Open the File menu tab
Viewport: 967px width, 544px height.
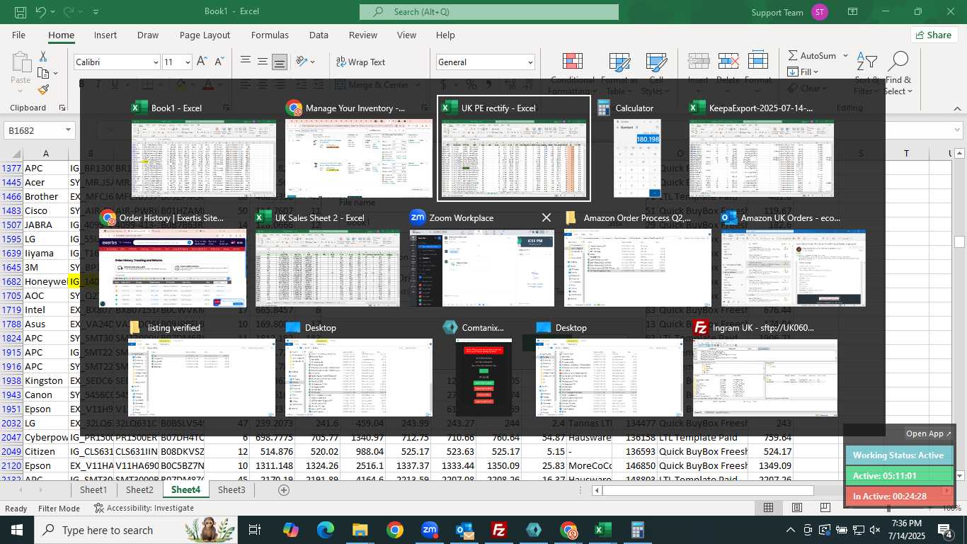tap(18, 35)
